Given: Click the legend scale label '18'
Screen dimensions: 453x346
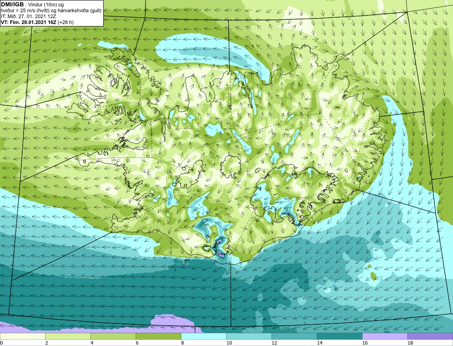Looking at the screenshot, I should (410, 343).
